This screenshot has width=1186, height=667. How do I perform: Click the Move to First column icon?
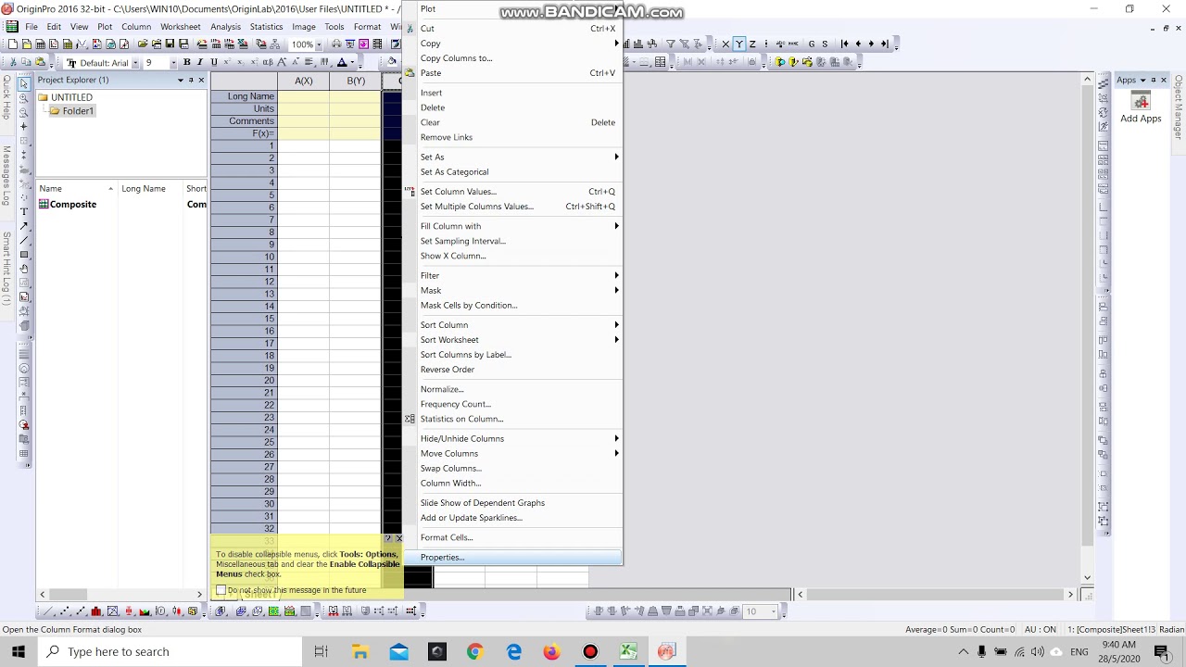coord(844,44)
